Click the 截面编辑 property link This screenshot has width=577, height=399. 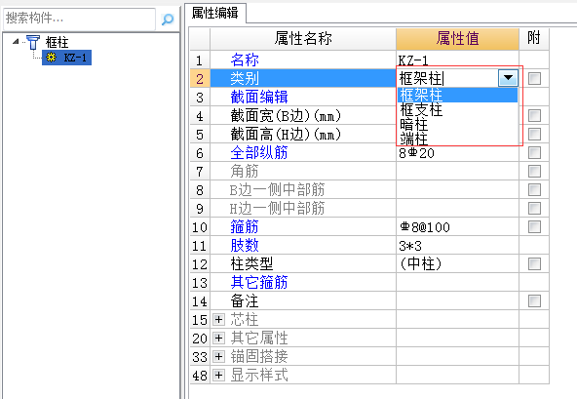pyautogui.click(x=259, y=97)
